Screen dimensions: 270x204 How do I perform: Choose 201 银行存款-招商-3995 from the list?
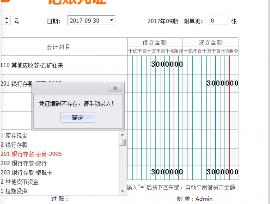click(x=31, y=154)
